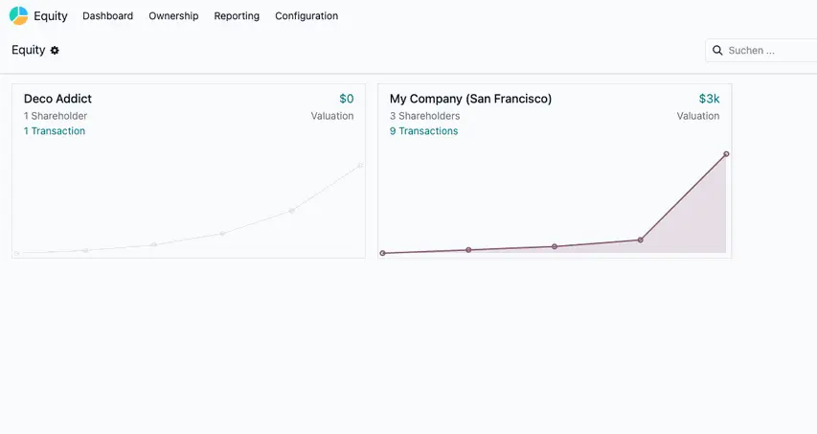This screenshot has width=817, height=434.
Task: Open the 9 Transactions link for My Company
Action: (x=423, y=131)
